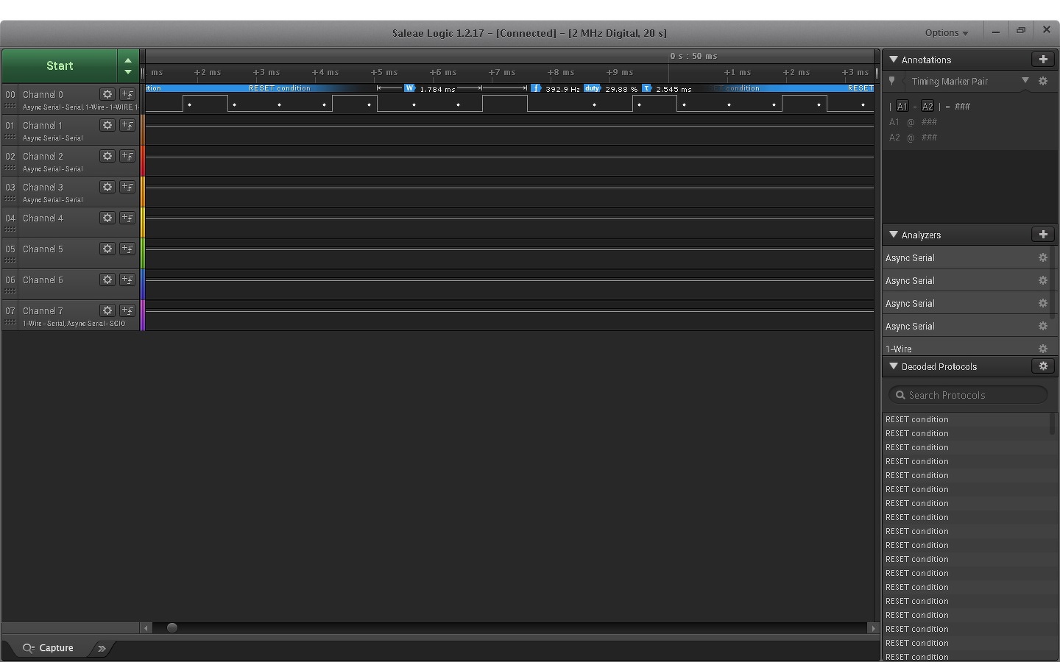Screen dimensions: 1060x662
Task: Expand tabs with double-chevron icon
Action: click(102, 648)
